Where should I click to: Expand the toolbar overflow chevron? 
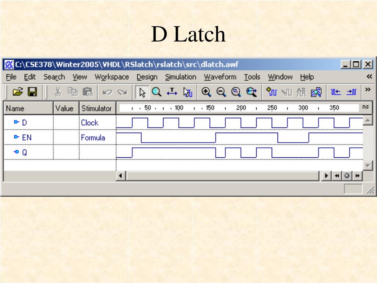pos(368,90)
